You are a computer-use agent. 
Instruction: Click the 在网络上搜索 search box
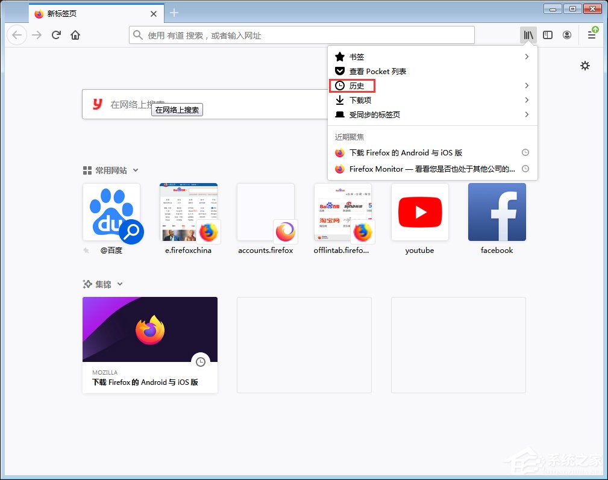click(x=205, y=104)
